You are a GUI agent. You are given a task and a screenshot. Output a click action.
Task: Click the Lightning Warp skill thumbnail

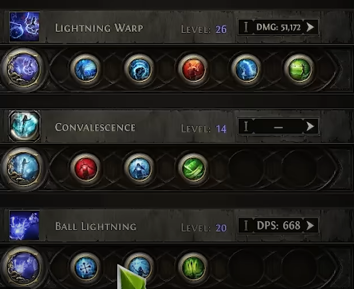point(25,27)
